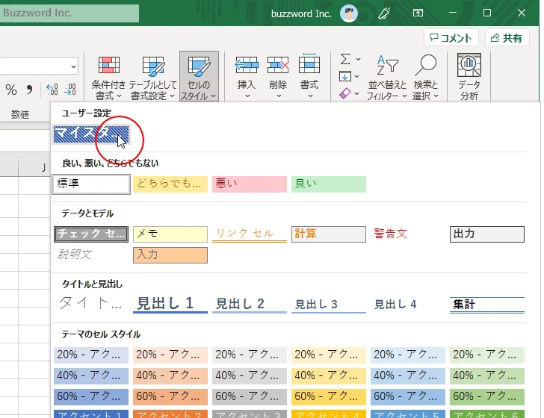Apply comma style number format

point(29,90)
